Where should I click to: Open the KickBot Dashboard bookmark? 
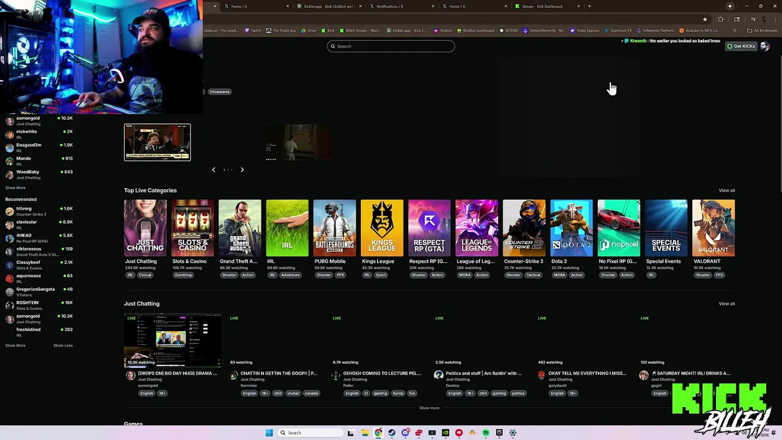point(475,31)
